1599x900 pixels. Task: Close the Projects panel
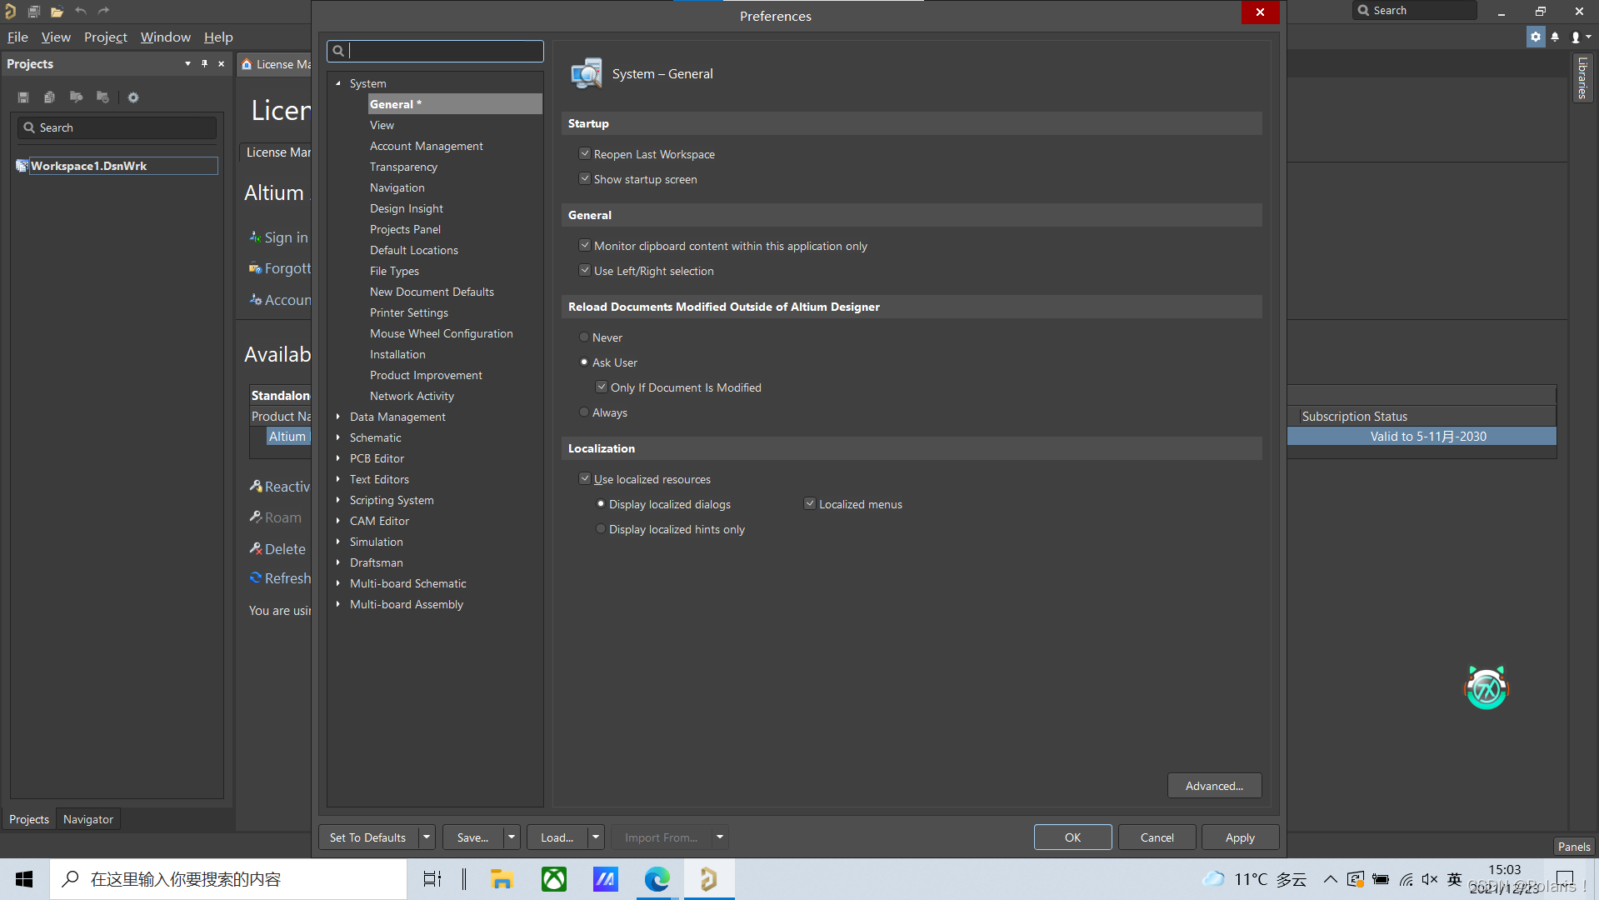221,63
